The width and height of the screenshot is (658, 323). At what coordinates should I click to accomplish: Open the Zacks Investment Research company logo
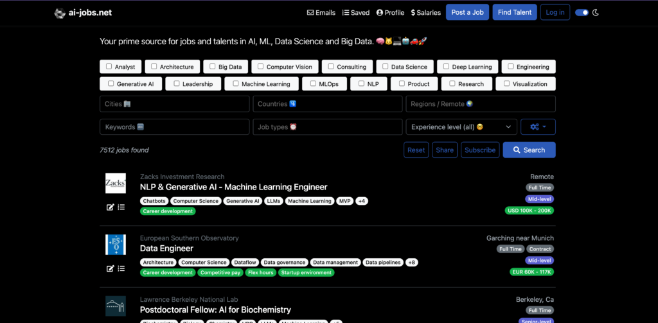pos(116,183)
